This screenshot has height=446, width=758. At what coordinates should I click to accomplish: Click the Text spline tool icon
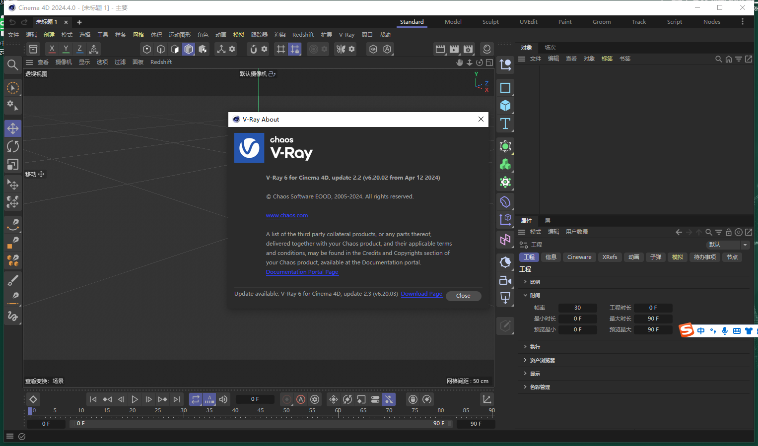pyautogui.click(x=505, y=124)
